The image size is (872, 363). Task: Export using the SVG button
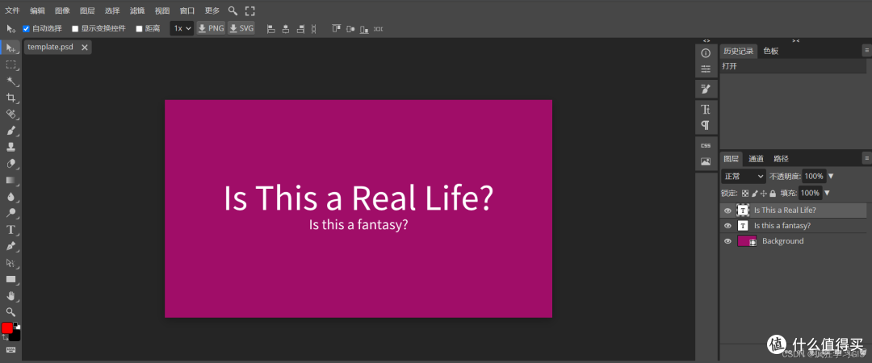click(x=241, y=28)
